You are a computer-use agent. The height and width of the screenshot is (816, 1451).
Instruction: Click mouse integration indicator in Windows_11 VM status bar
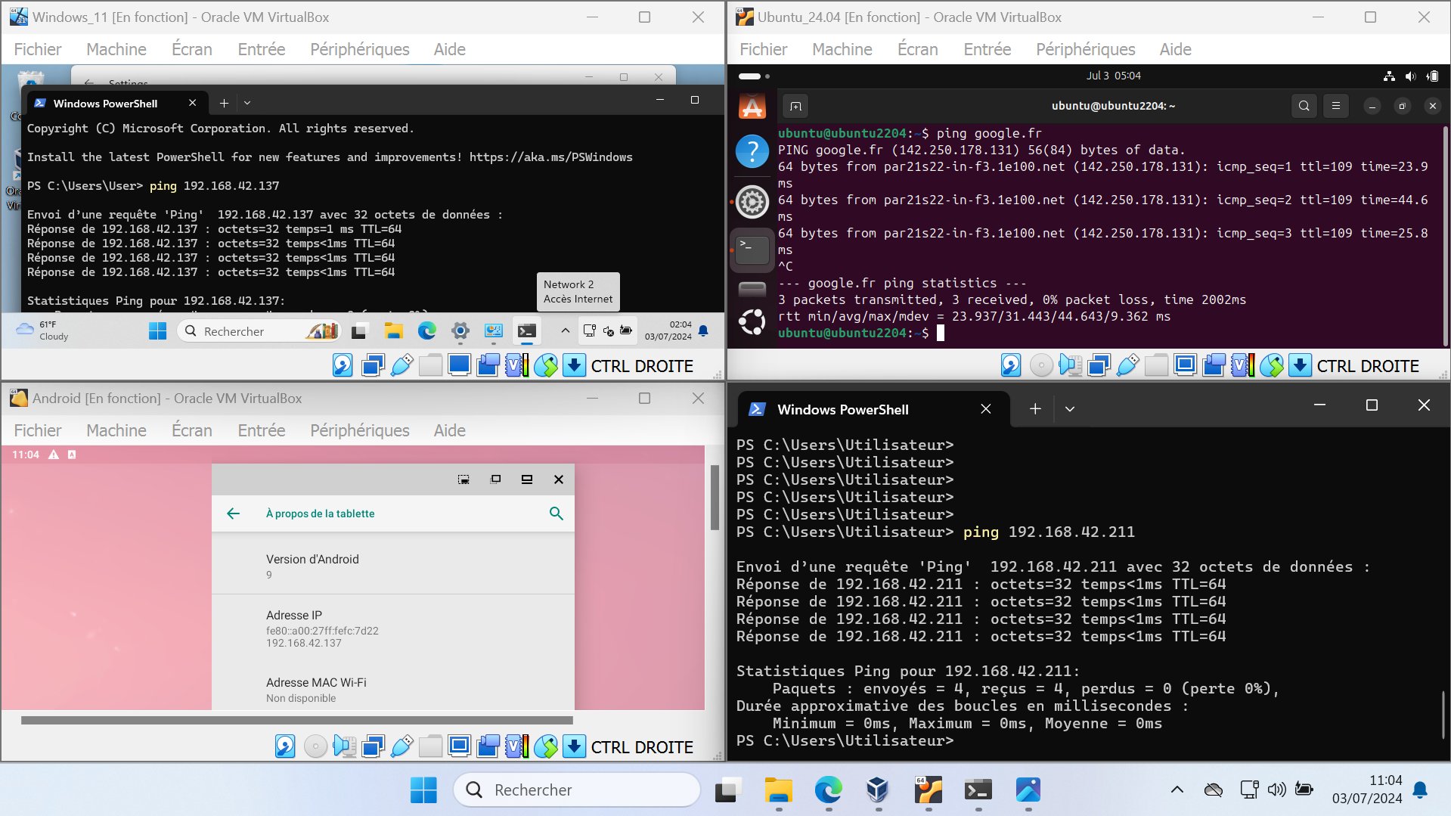(x=545, y=365)
